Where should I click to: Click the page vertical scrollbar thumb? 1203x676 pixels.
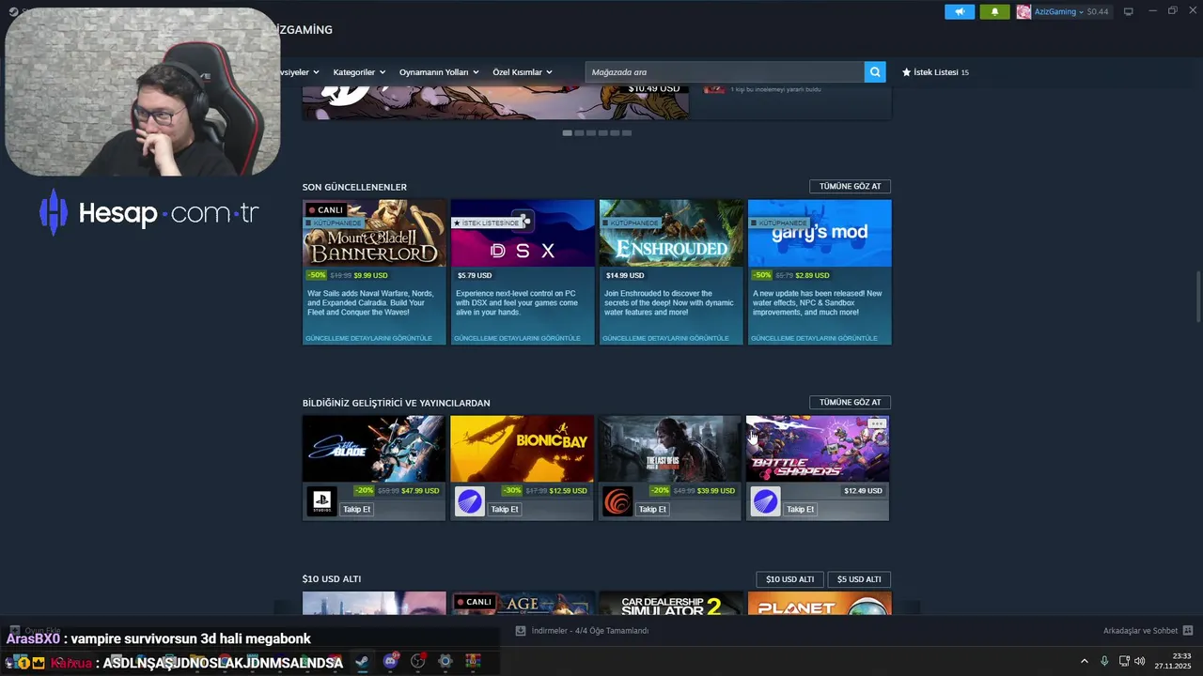pyautogui.click(x=1197, y=295)
